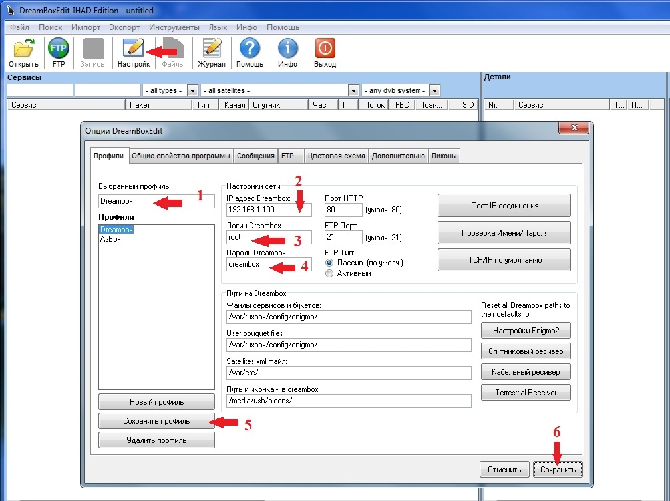Click the greyed Запись toolbar icon
The image size is (670, 501).
tap(92, 48)
